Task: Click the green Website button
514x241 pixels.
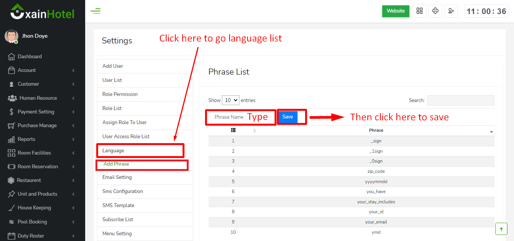Action: pyautogui.click(x=396, y=11)
